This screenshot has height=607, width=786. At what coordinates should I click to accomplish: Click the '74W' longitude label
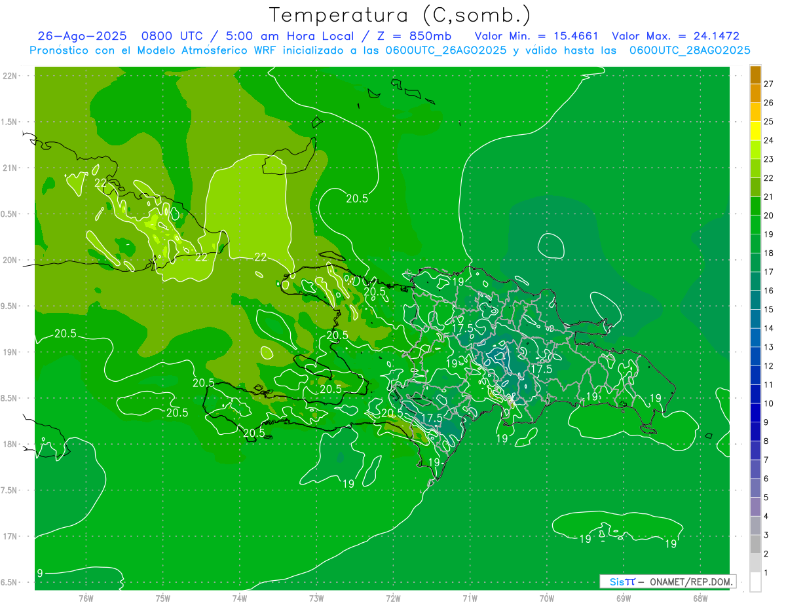pos(240,599)
